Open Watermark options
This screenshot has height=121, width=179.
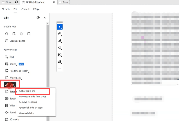coord(13,78)
